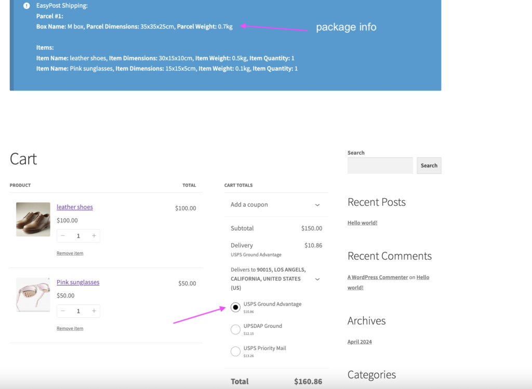532x389 pixels.
Task: Select UPSDAP Ground shipping option
Action: click(x=235, y=329)
